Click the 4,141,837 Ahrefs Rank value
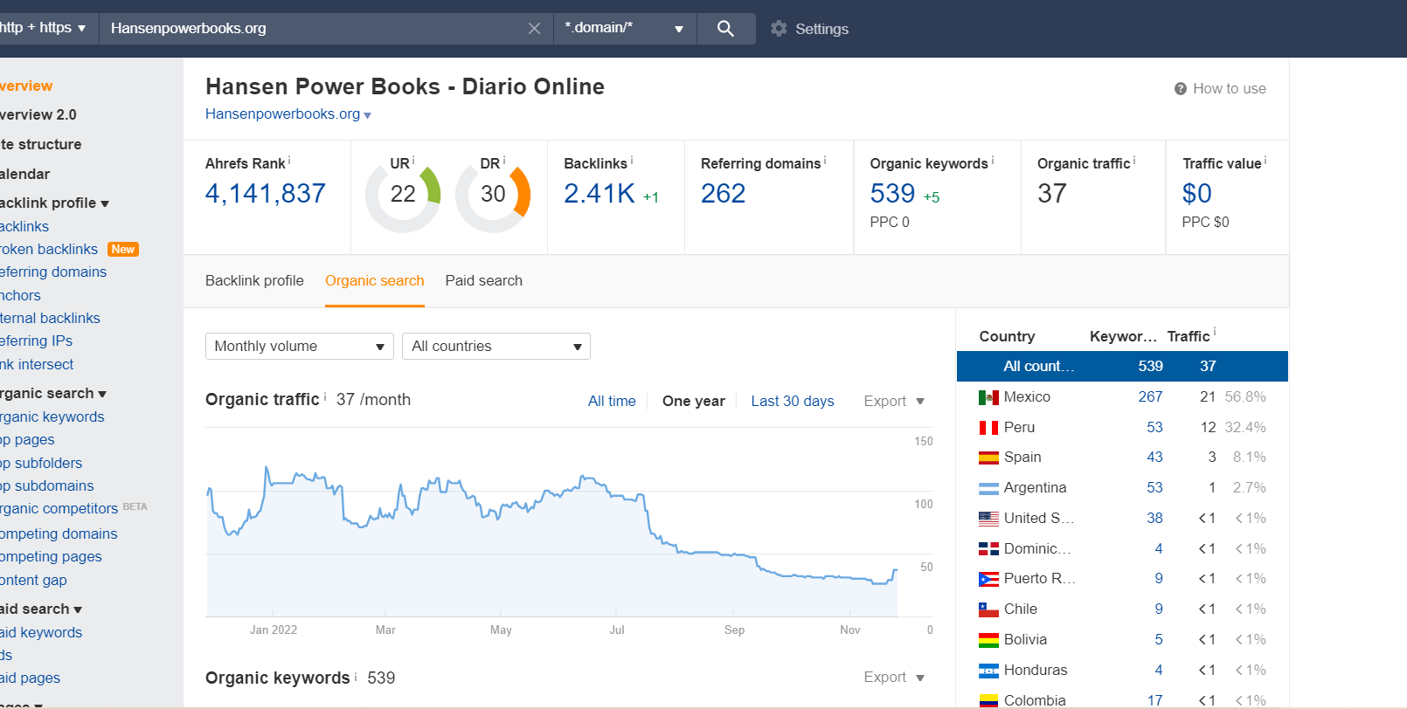This screenshot has height=709, width=1407. click(266, 194)
